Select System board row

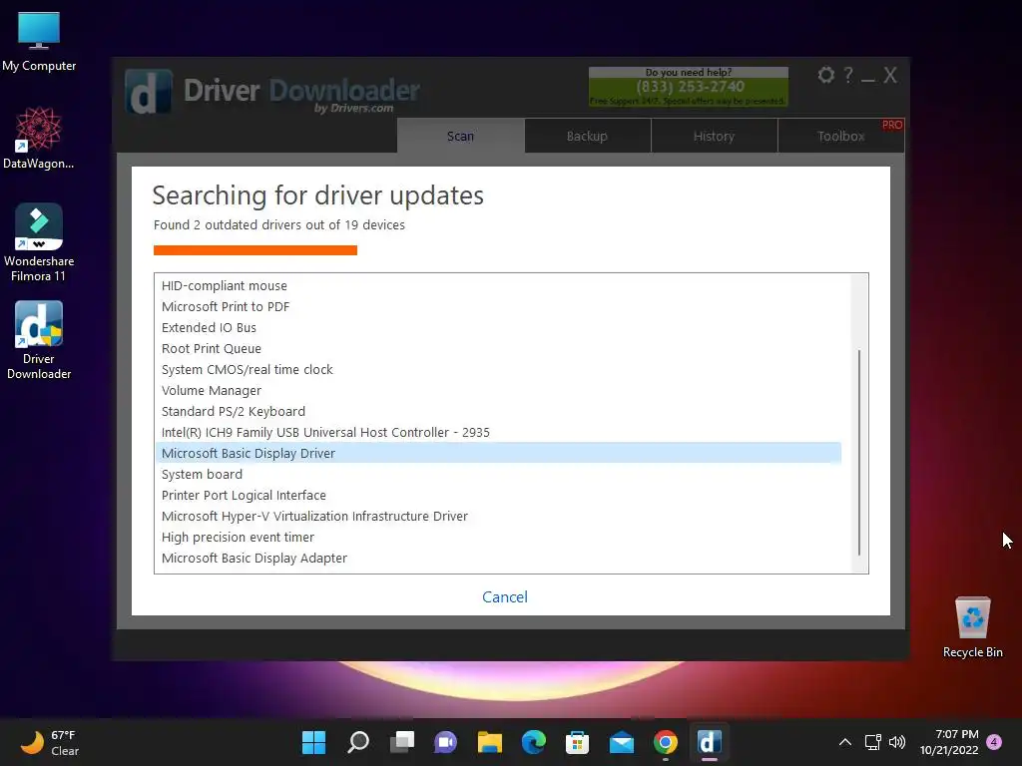coord(499,474)
